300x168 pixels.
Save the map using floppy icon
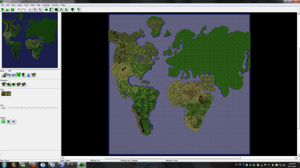12,10
